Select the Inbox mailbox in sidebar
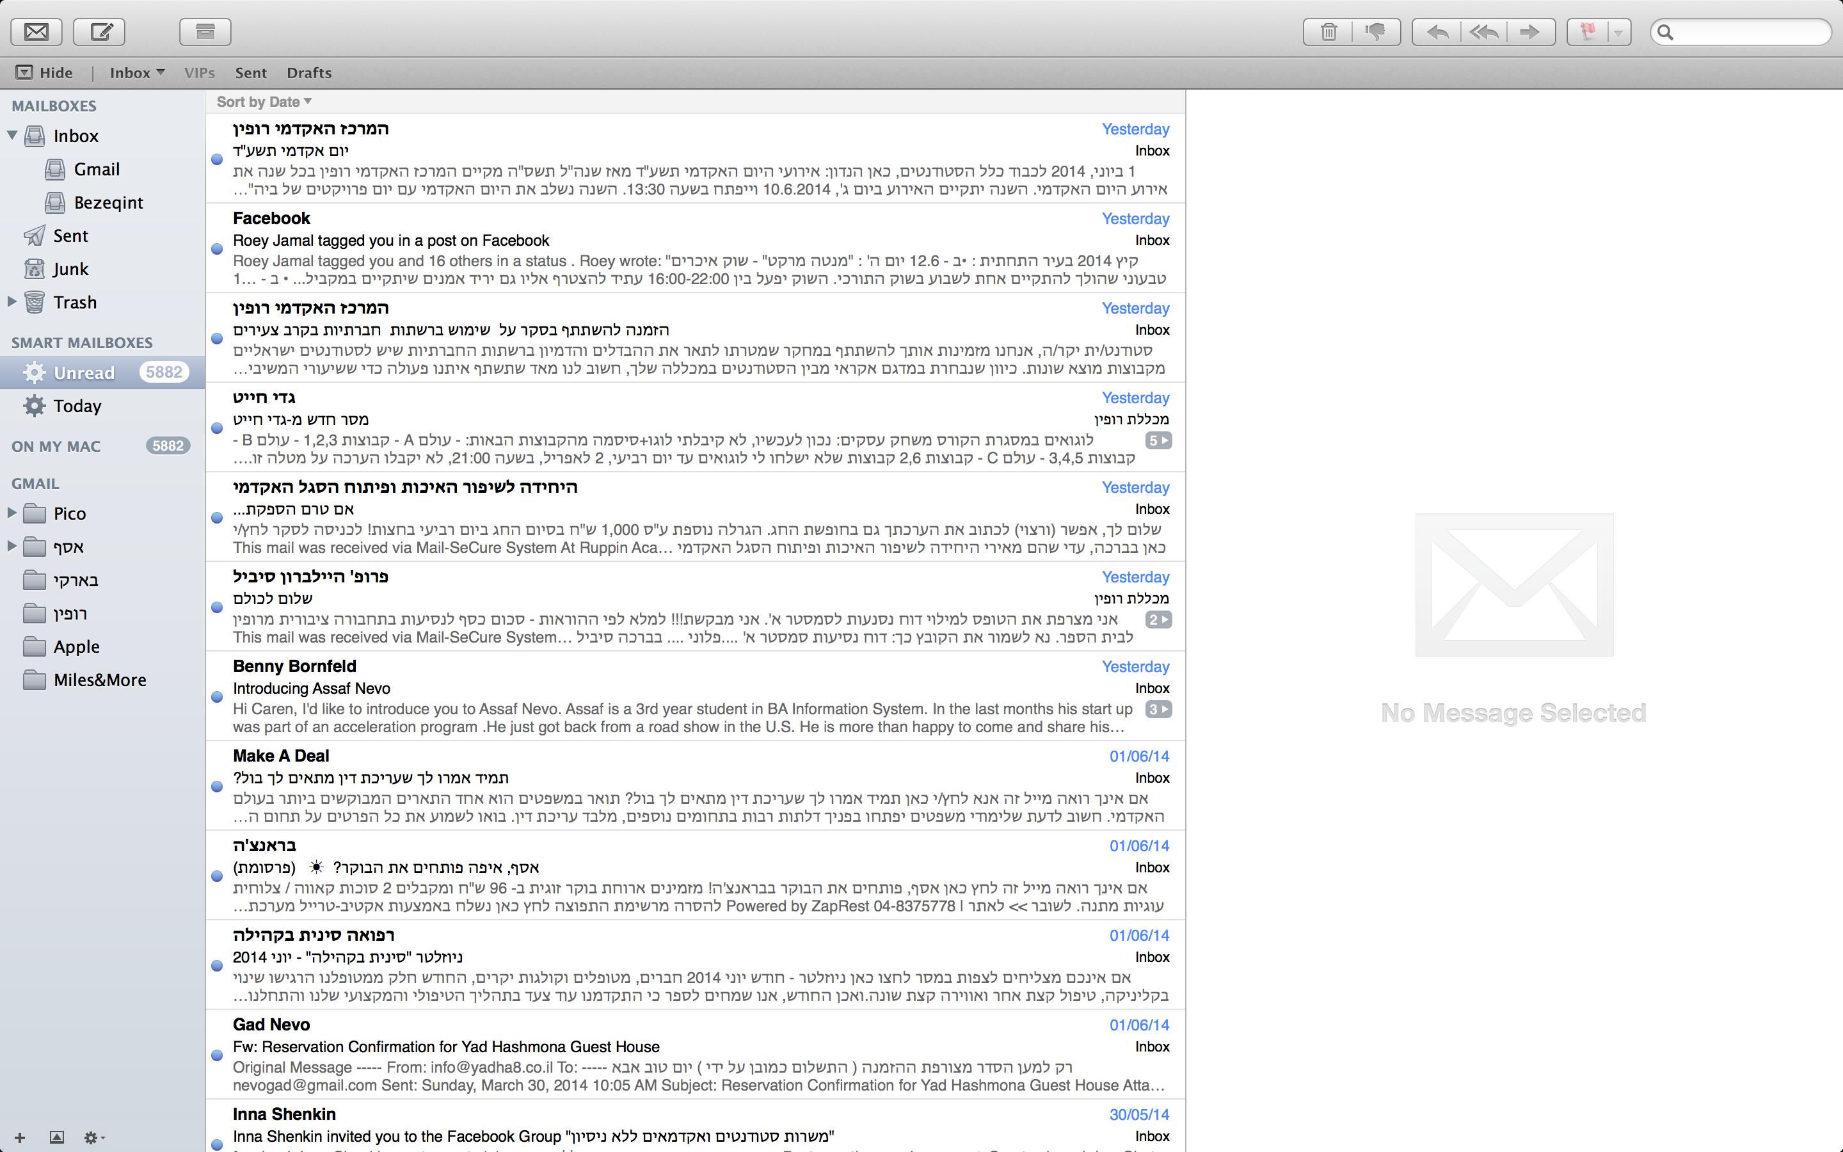Viewport: 1843px width, 1152px height. (x=76, y=136)
